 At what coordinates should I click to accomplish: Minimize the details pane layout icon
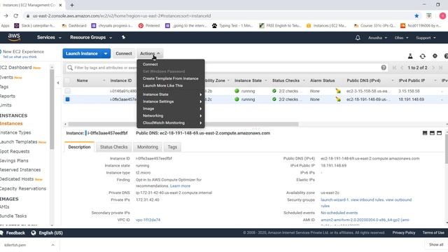point(425,133)
